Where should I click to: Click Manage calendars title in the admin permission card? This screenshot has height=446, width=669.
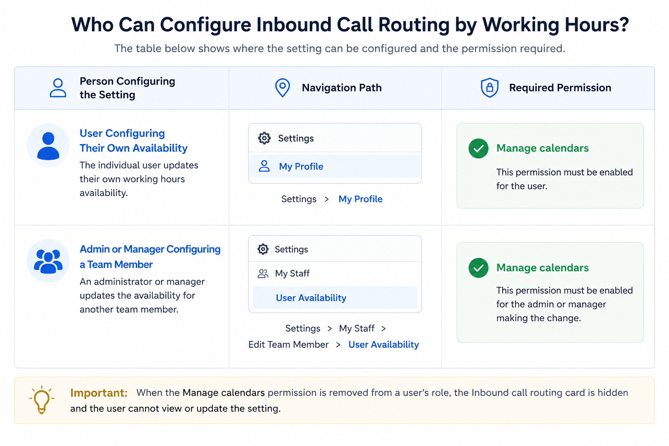coord(543,267)
